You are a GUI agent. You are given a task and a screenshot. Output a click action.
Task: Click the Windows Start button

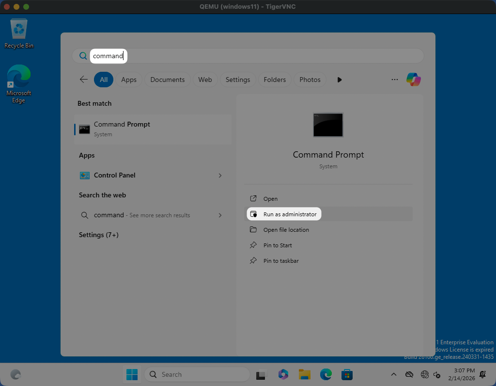[132, 374]
